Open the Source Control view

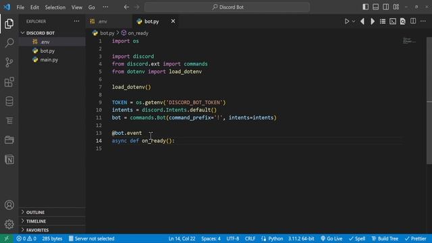pos(9,62)
